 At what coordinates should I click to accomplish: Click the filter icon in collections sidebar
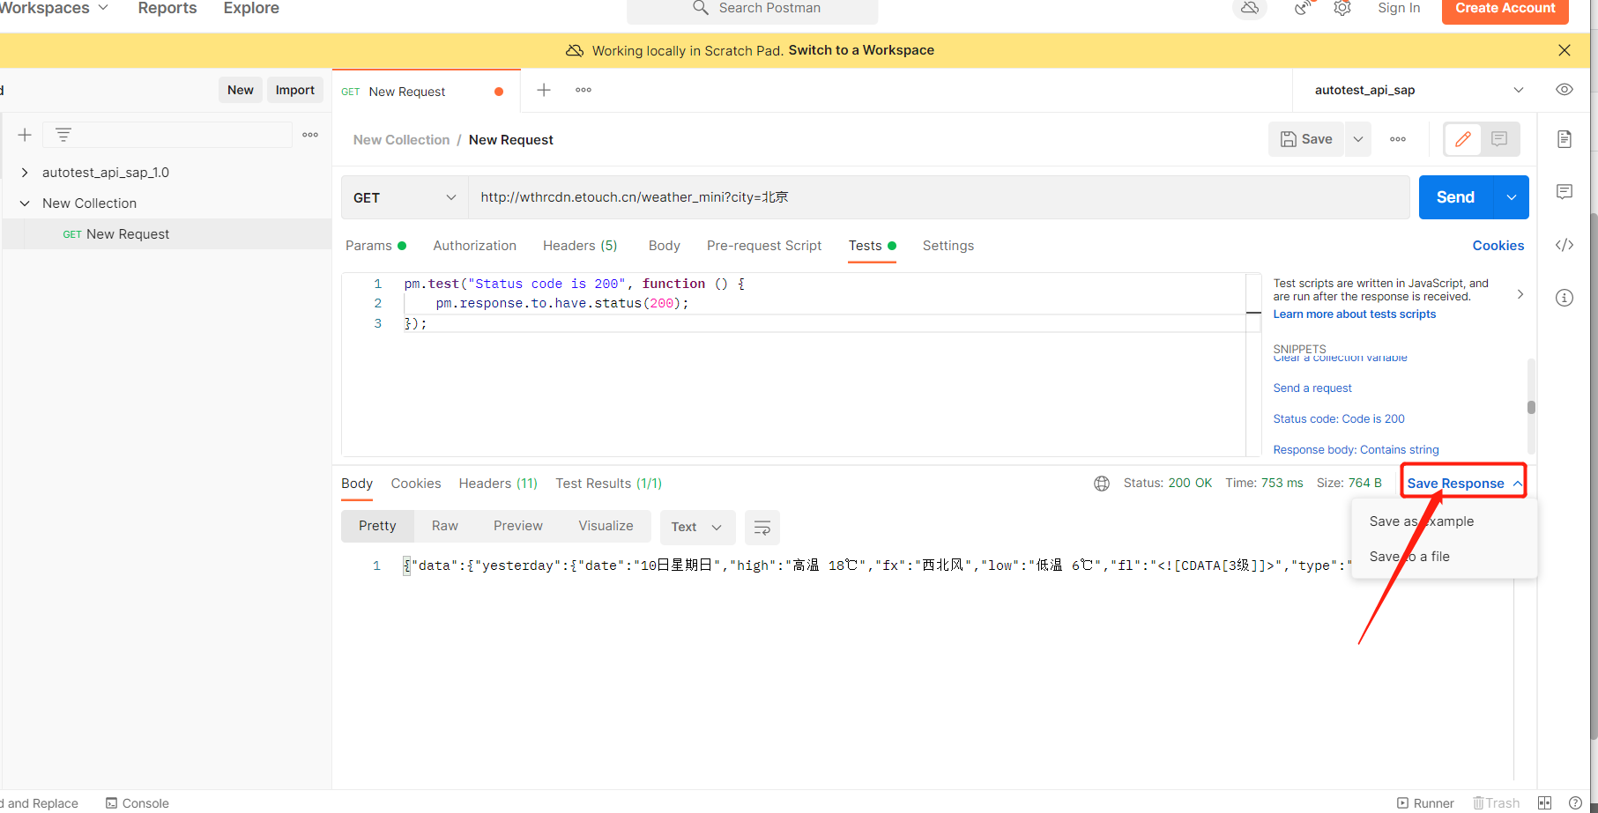click(63, 135)
